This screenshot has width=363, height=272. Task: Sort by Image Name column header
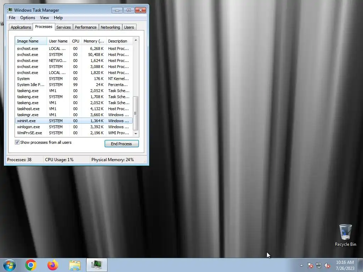[x=31, y=41]
